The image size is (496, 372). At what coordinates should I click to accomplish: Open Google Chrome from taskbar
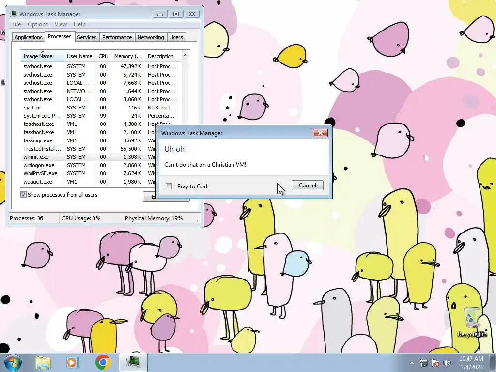click(x=103, y=362)
